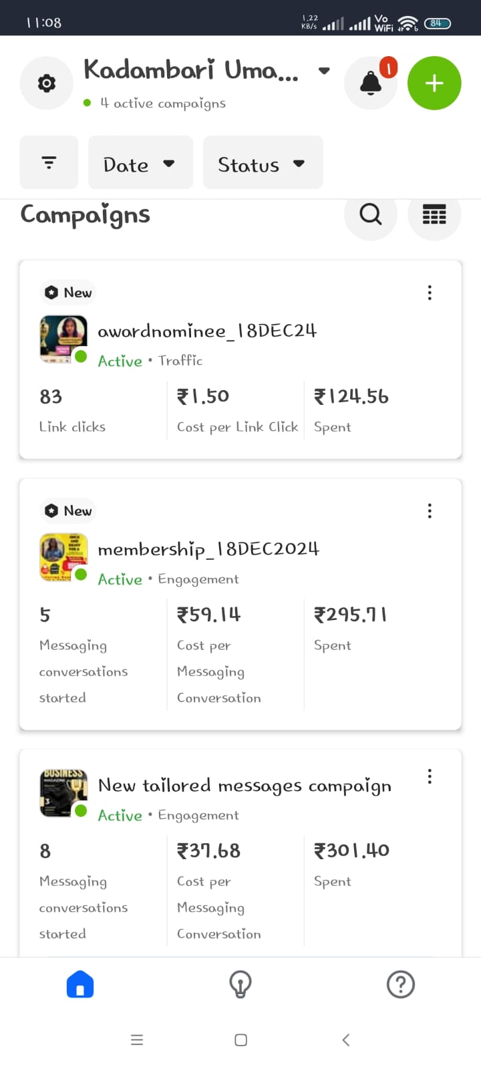Open the awardnominee_18DEC24 campaign
Viewport: 481px width, 1069px height.
207,331
